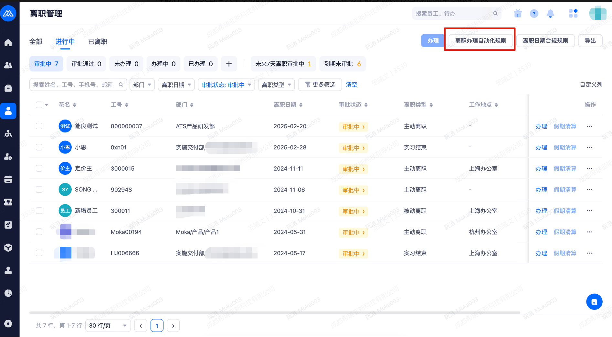612x337 pixels.
Task: Click the horizontal scrollbar below the table
Action: (275, 313)
